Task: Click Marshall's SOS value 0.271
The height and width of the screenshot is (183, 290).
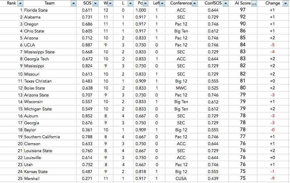Action: click(87, 179)
